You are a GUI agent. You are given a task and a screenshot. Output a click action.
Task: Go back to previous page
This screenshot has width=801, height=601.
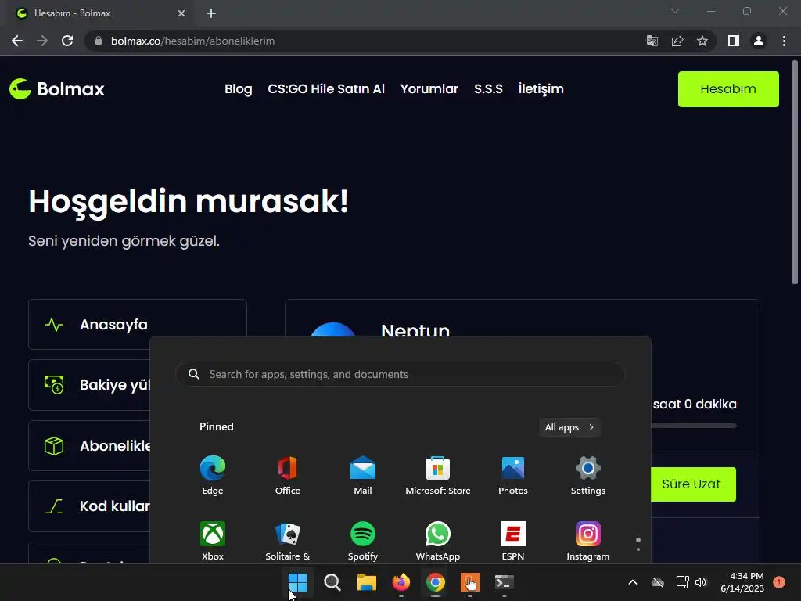click(17, 41)
